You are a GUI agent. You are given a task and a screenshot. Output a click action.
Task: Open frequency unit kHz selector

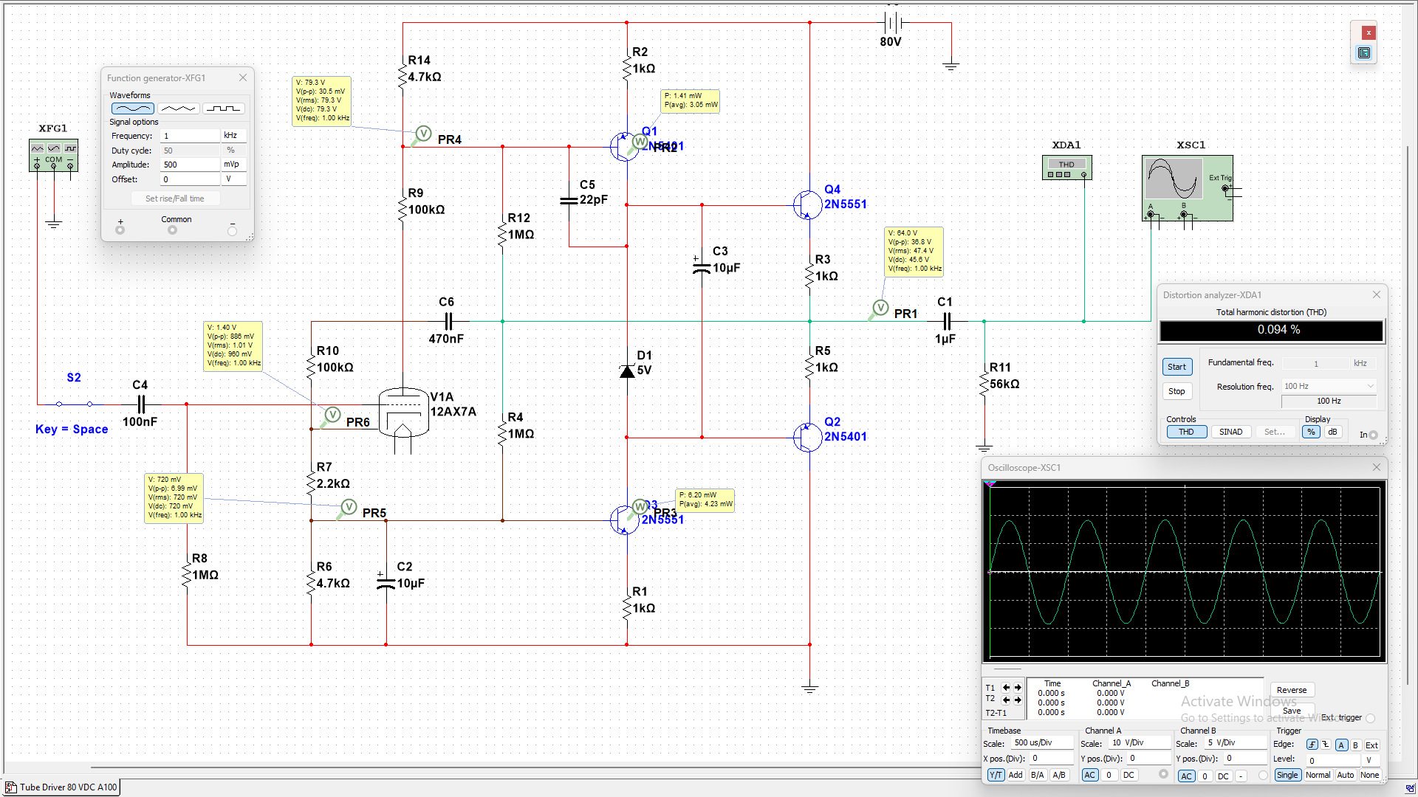(233, 136)
